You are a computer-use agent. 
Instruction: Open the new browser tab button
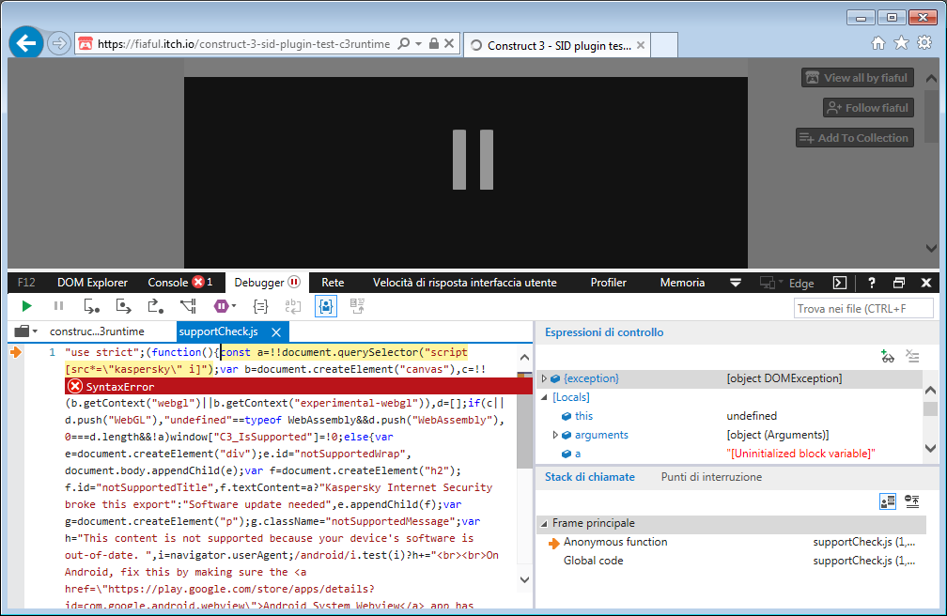pyautogui.click(x=664, y=45)
